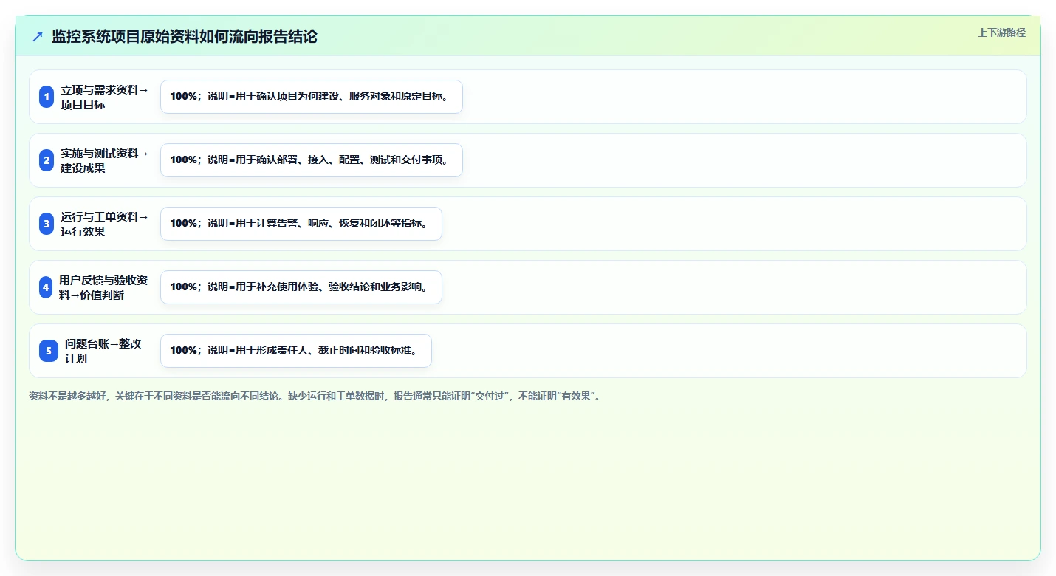The width and height of the screenshot is (1056, 576).
Task: Select step number 2 badge
Action: (x=47, y=160)
